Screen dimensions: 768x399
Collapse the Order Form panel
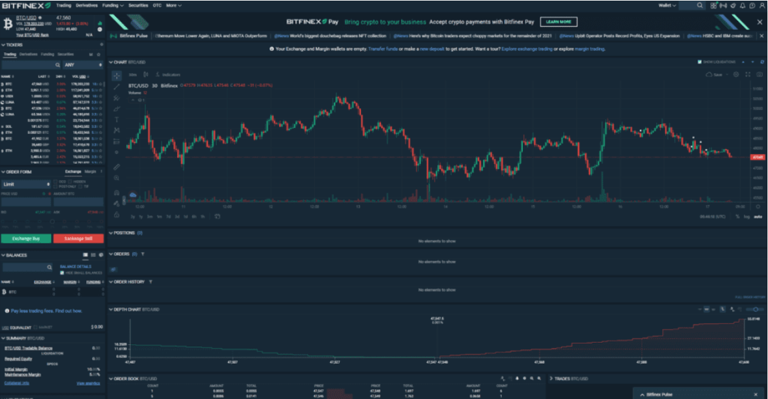pos(3,172)
